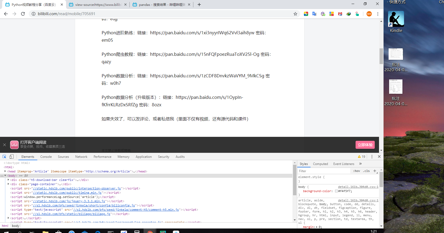Collapse the body element node

coord(5,176)
